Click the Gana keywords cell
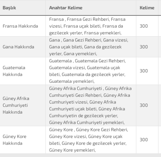The image size is (161, 157). [91, 47]
